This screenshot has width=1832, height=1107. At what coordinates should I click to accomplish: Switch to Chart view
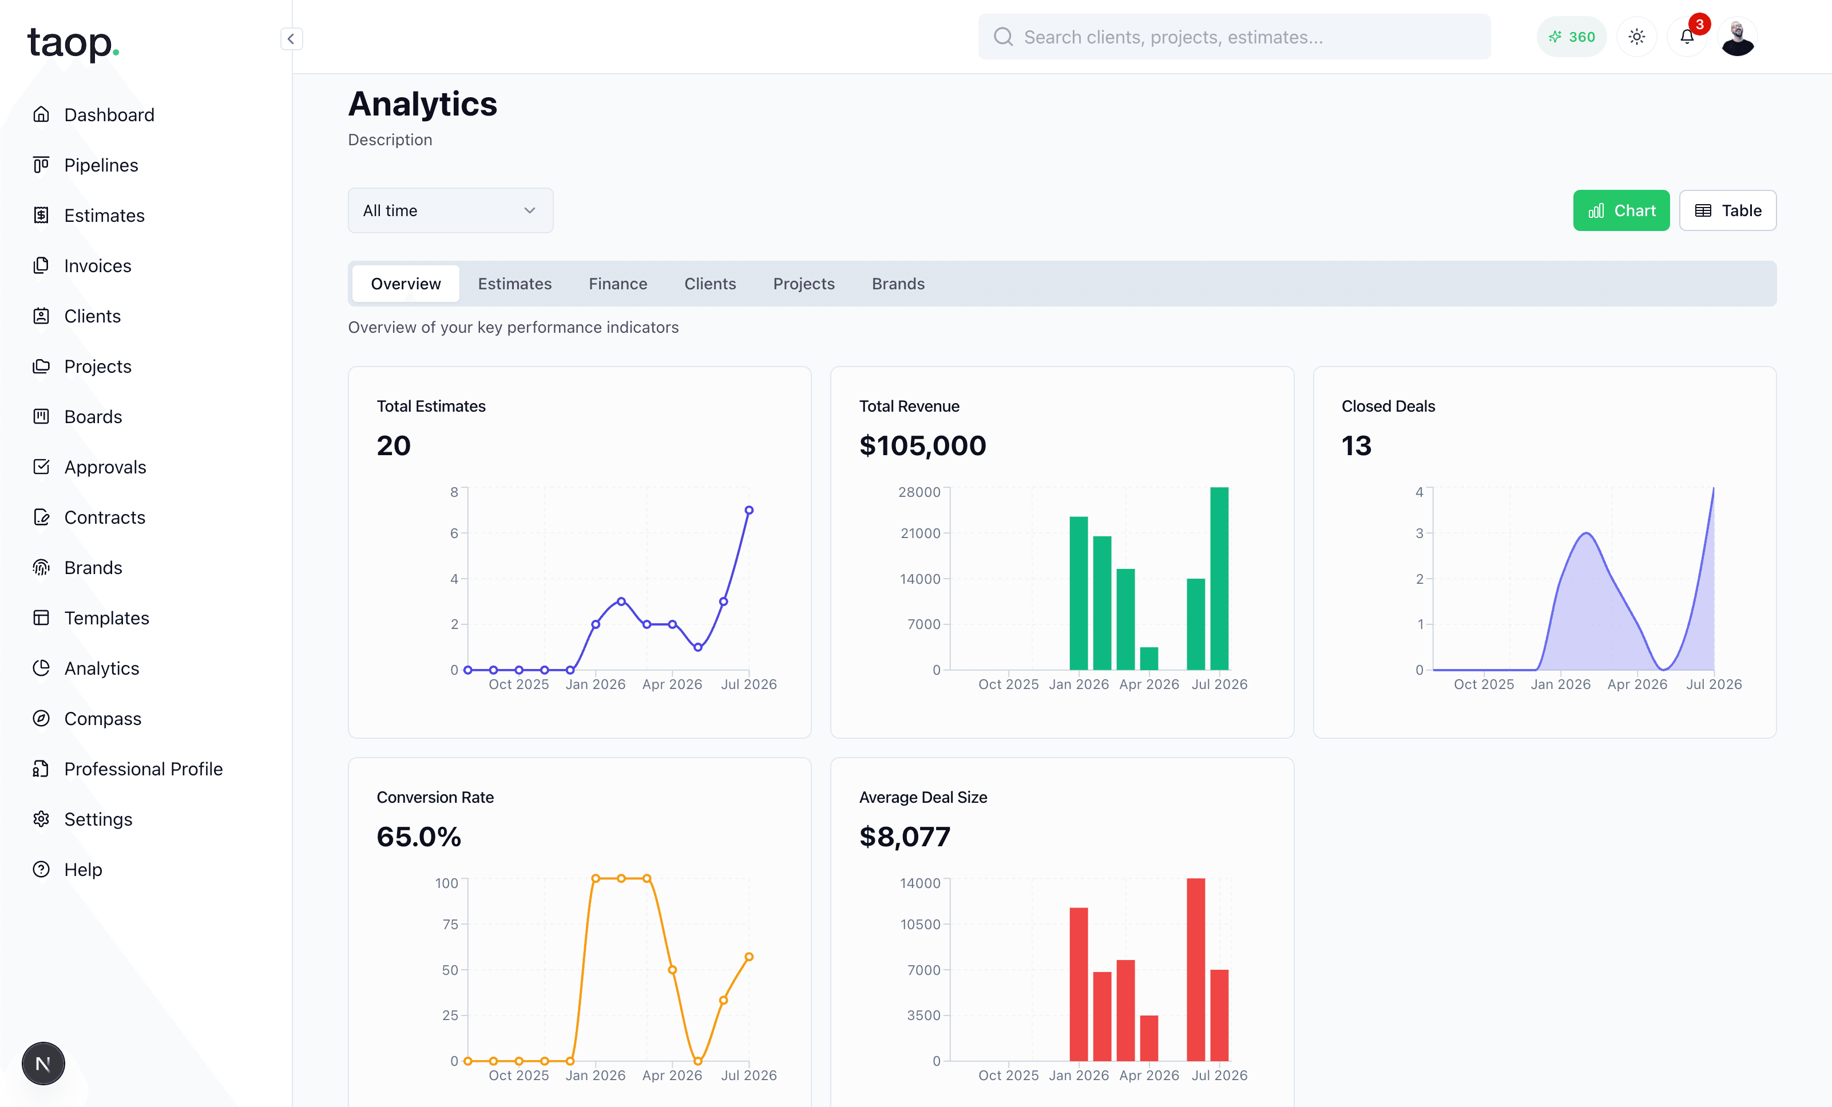(1621, 210)
